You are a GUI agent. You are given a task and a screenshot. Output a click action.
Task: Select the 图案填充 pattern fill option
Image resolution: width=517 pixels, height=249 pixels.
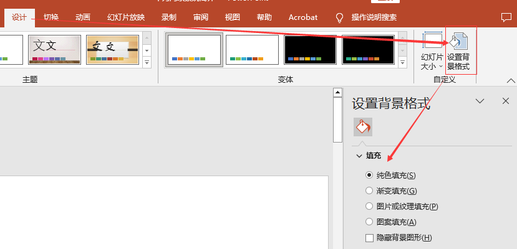[x=369, y=222]
